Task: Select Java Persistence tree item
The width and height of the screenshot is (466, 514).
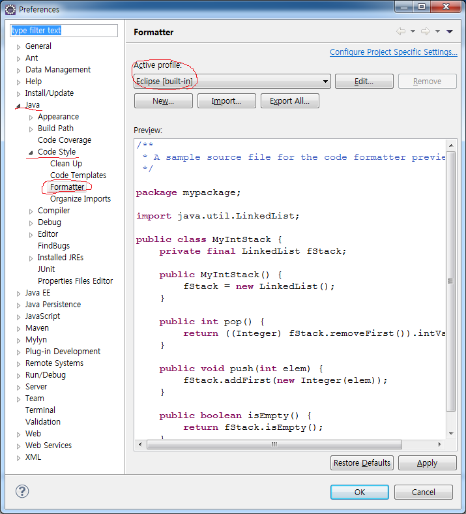Action: [53, 305]
